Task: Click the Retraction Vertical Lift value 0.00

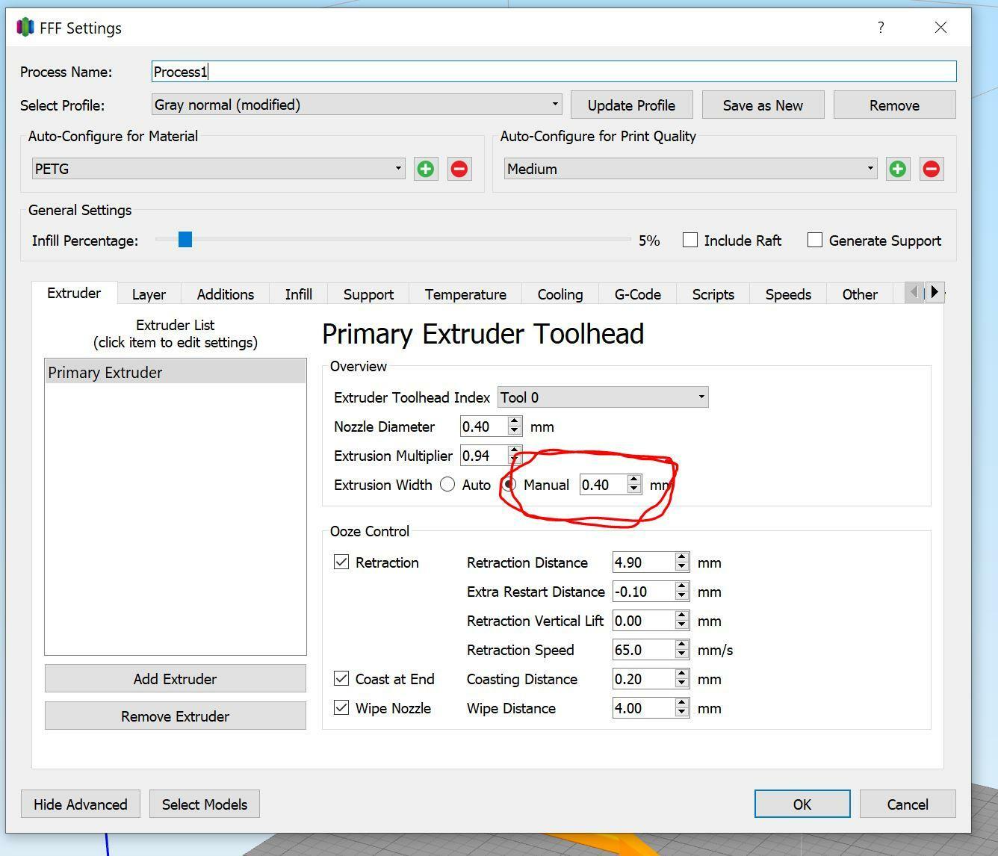Action: (643, 621)
